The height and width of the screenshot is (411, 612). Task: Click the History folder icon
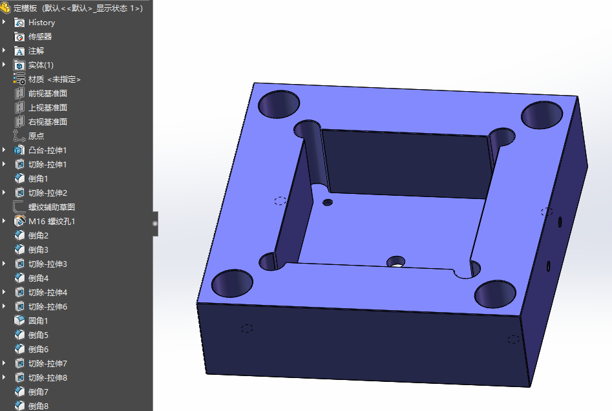coord(19,23)
